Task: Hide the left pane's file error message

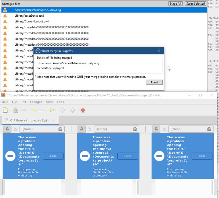Action: pos(53,156)
